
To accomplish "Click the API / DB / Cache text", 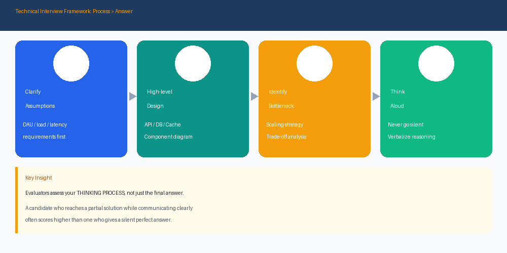I will point(162,124).
